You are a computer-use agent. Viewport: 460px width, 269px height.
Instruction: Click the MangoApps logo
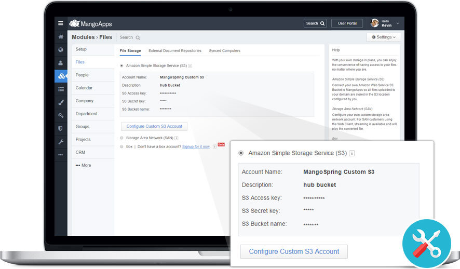click(90, 23)
